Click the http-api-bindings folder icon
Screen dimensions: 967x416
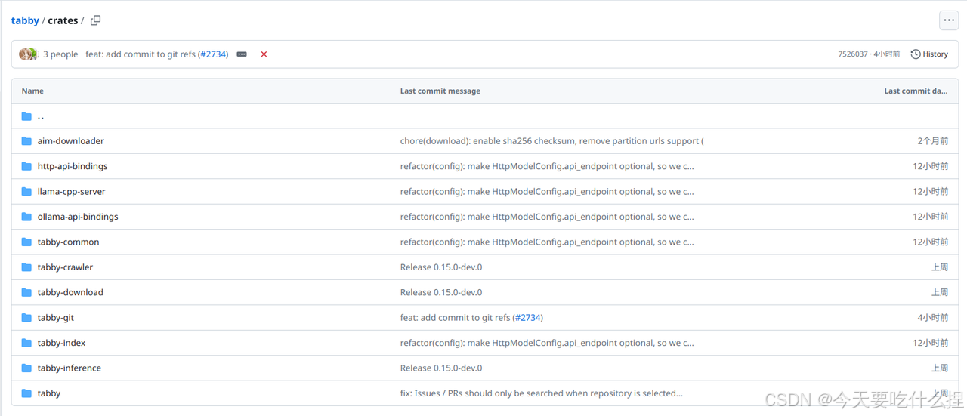tap(26, 166)
